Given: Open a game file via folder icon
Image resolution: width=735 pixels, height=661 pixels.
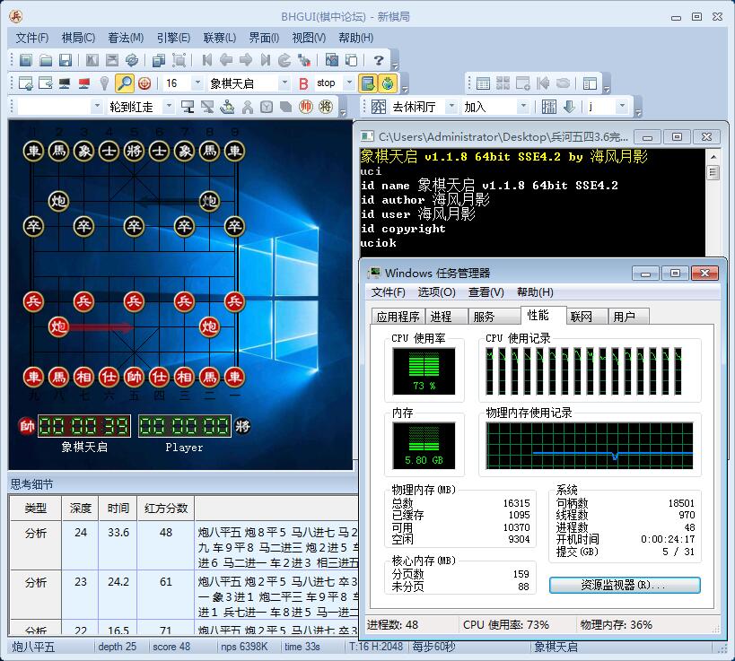Looking at the screenshot, I should 46,60.
